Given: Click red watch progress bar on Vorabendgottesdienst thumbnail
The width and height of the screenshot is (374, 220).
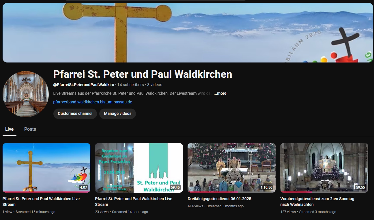Looking at the screenshot, I should 296,192.
